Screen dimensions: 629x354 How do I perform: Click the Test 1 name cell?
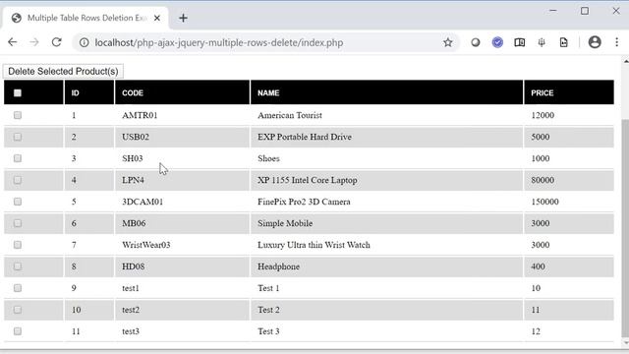coord(386,288)
